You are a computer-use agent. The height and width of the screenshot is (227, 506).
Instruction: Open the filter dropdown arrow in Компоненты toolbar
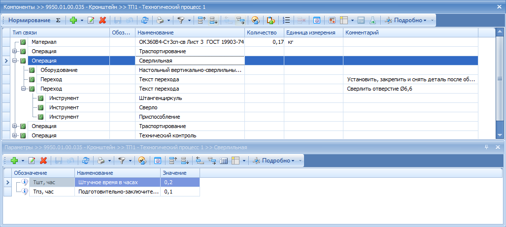click(189, 20)
